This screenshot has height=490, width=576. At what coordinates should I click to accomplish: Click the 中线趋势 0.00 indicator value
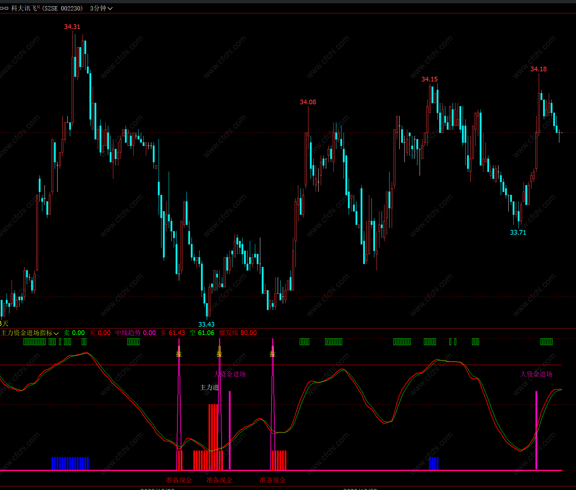tap(135, 333)
